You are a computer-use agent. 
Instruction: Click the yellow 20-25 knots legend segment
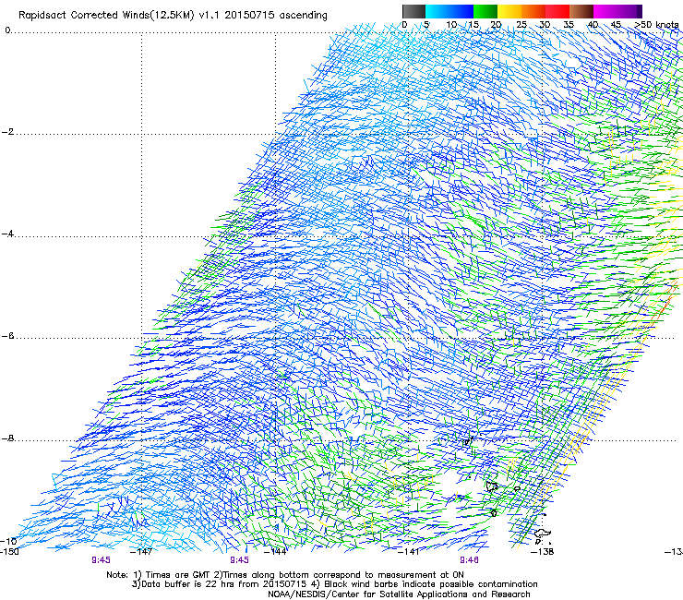pyautogui.click(x=509, y=11)
